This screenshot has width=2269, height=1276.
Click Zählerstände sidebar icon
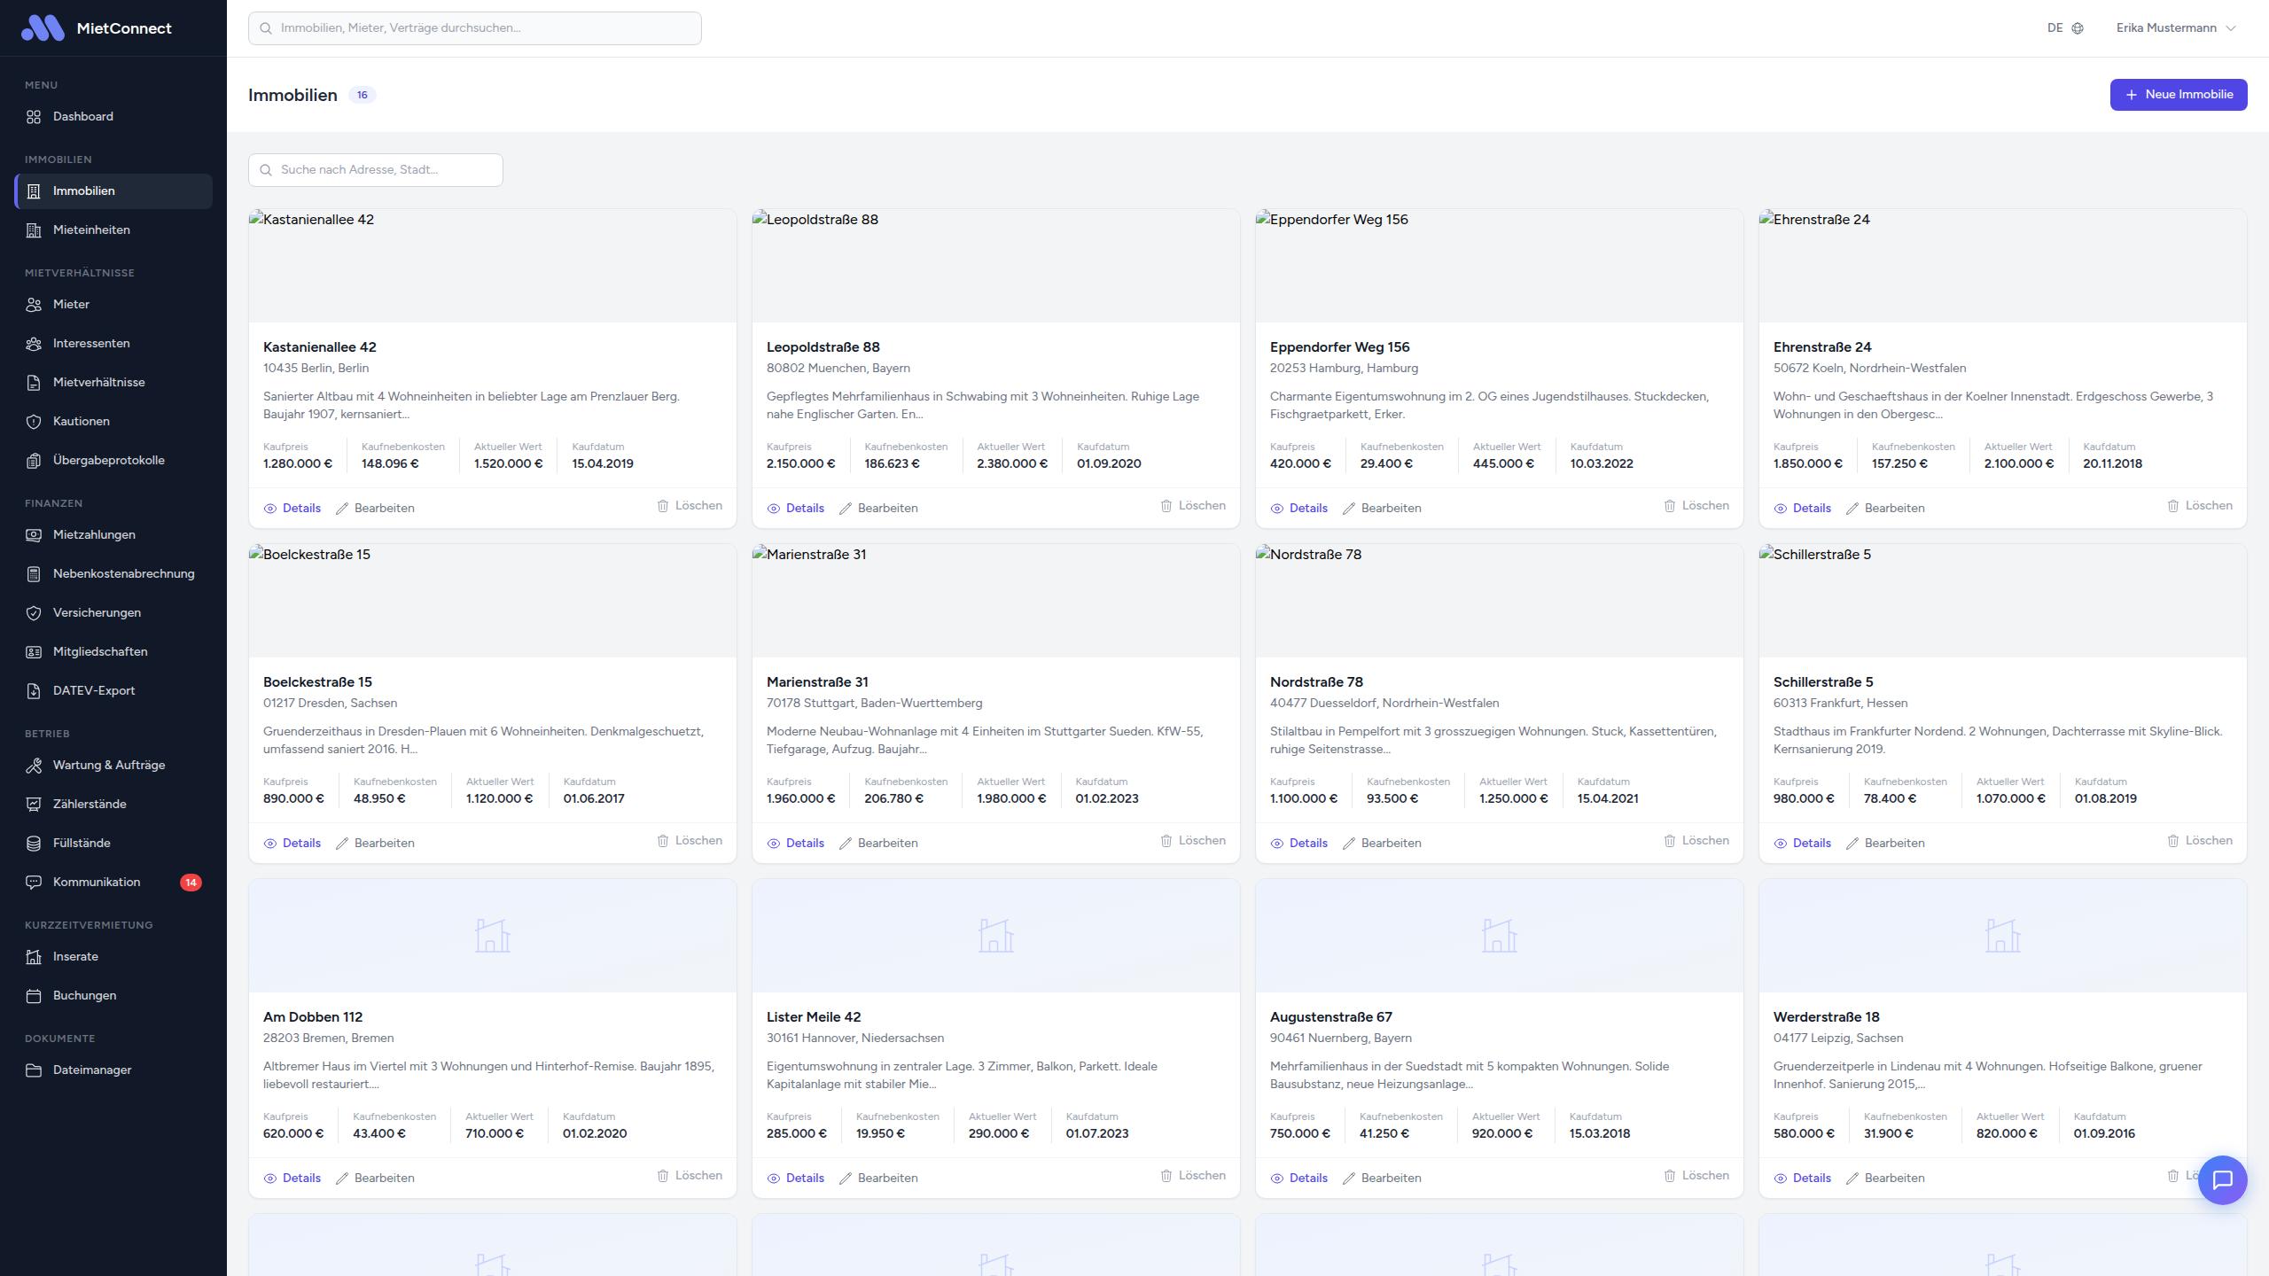click(34, 805)
